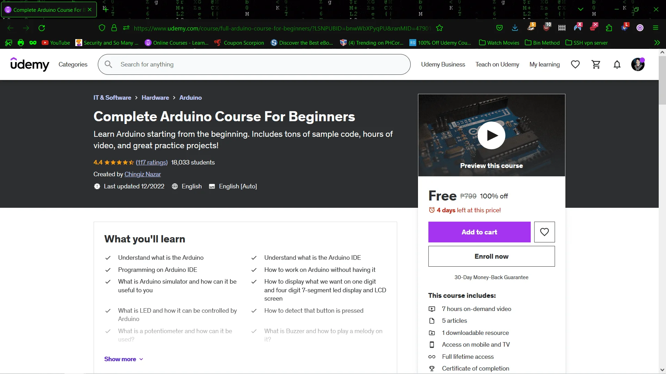Open SSH vpn server bookmark folder

587,43
